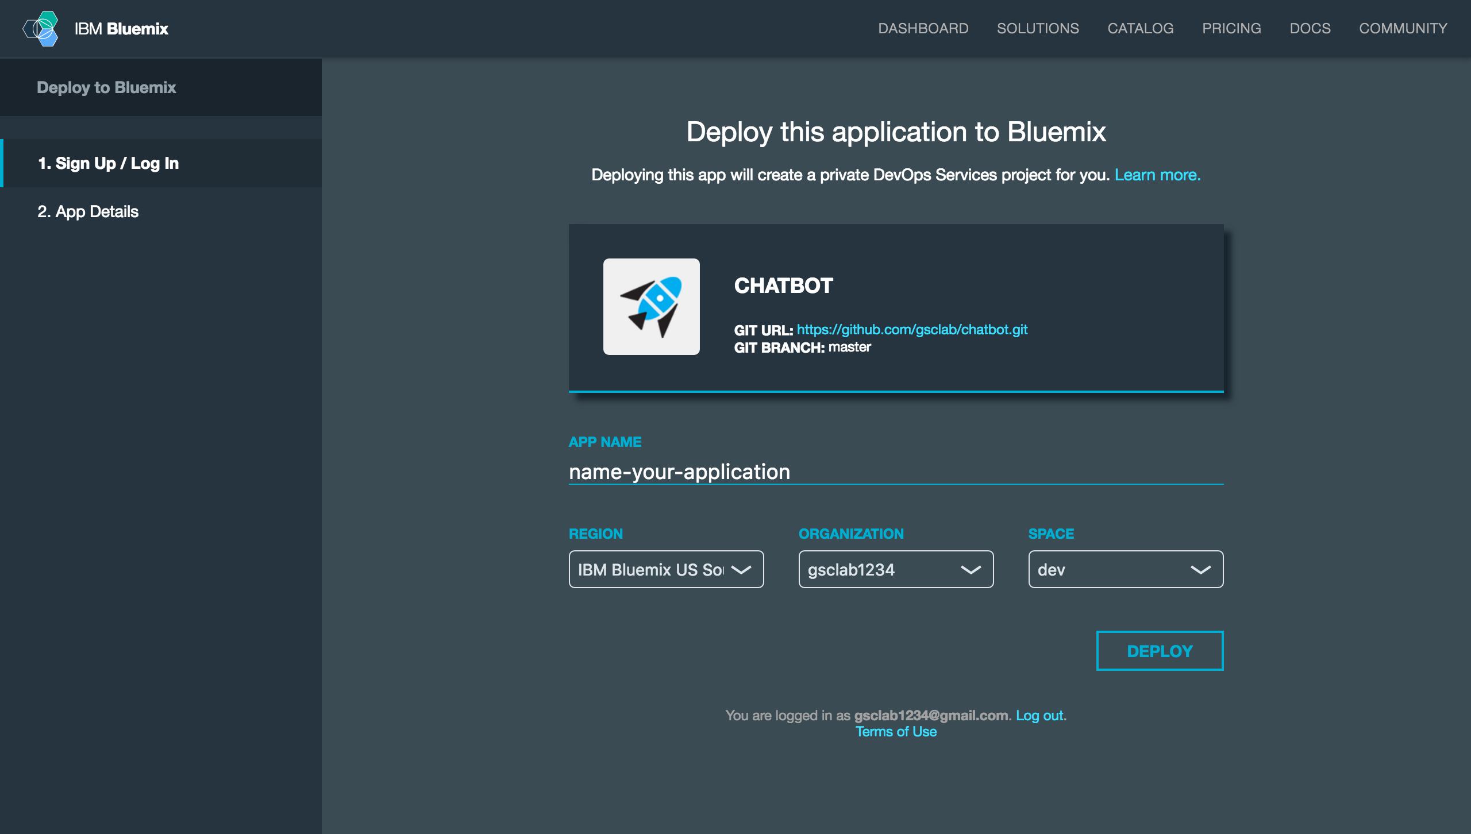This screenshot has width=1471, height=834.
Task: Select the Sign Up / Log In step
Action: pos(108,163)
